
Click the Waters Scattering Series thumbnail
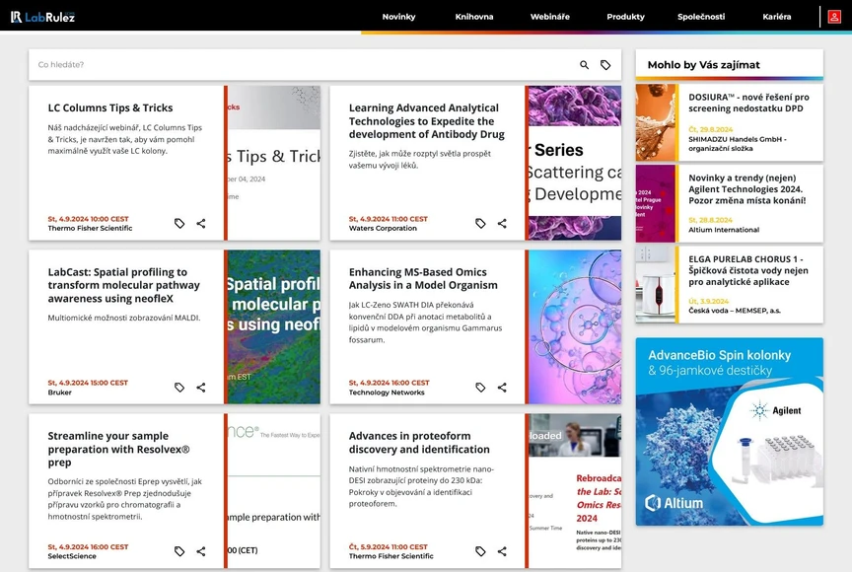(x=575, y=163)
